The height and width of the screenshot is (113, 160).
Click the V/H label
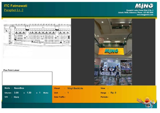6,97
